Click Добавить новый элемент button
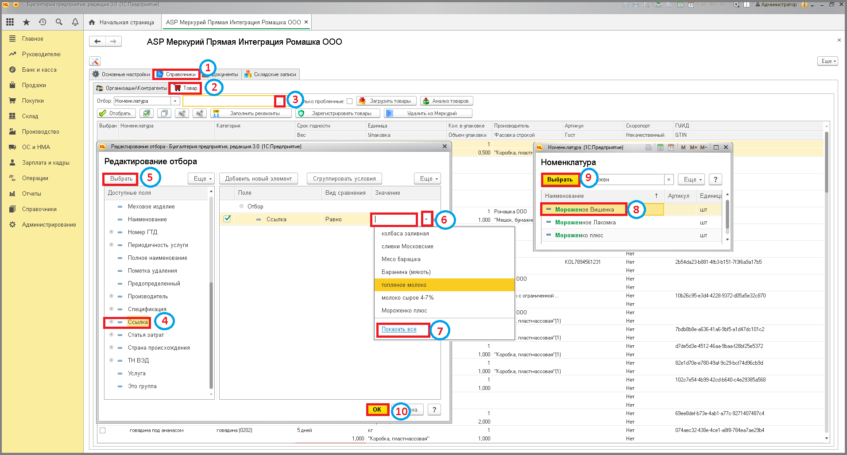847x455 pixels. [x=259, y=178]
